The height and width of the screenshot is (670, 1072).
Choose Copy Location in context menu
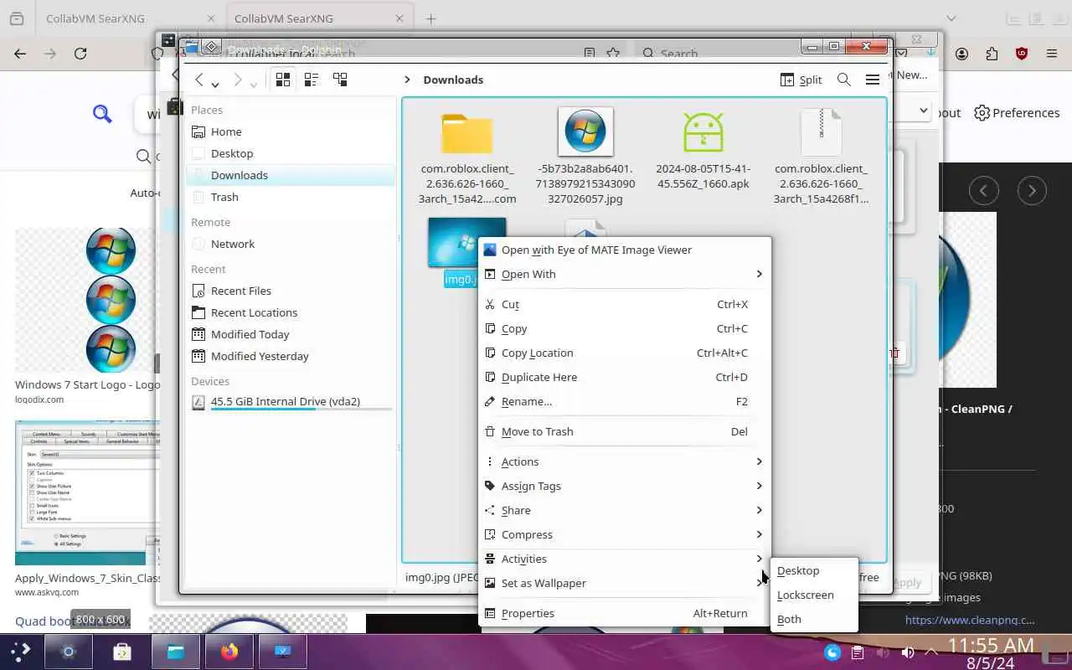[624, 353]
